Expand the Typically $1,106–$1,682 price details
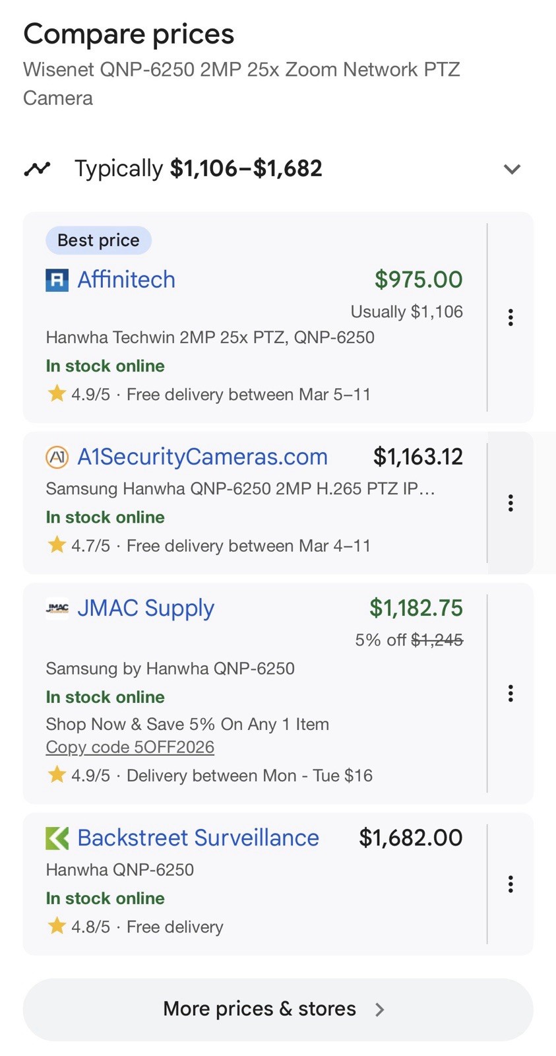556x1056 pixels. click(x=198, y=169)
